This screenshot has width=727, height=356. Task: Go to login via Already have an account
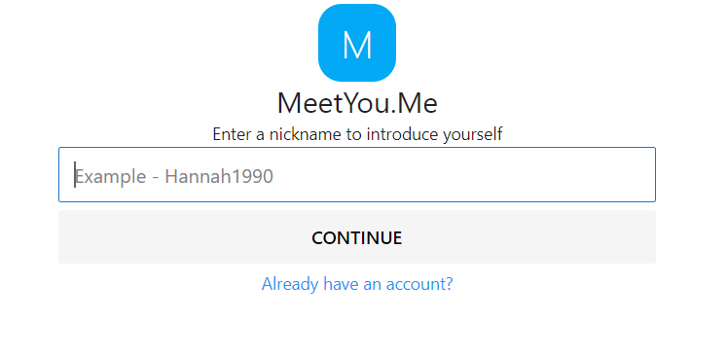click(357, 284)
